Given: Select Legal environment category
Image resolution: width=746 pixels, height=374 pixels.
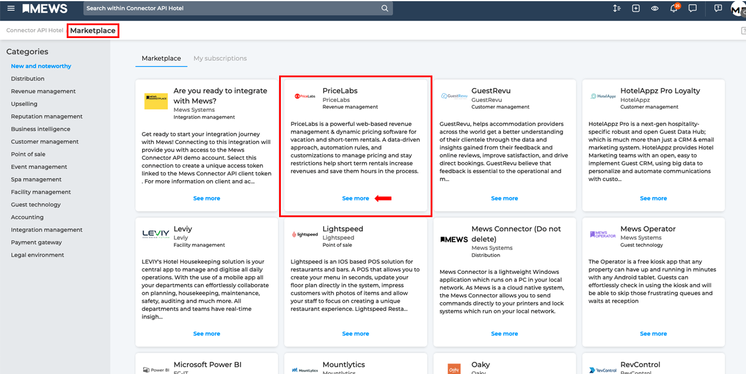Looking at the screenshot, I should click(37, 255).
